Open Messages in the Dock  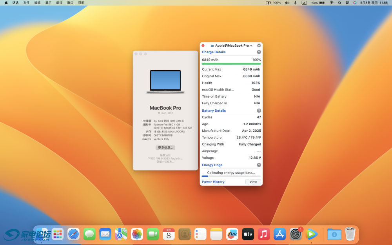point(89,234)
